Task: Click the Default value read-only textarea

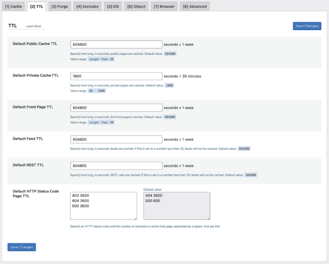Action: pos(176,206)
